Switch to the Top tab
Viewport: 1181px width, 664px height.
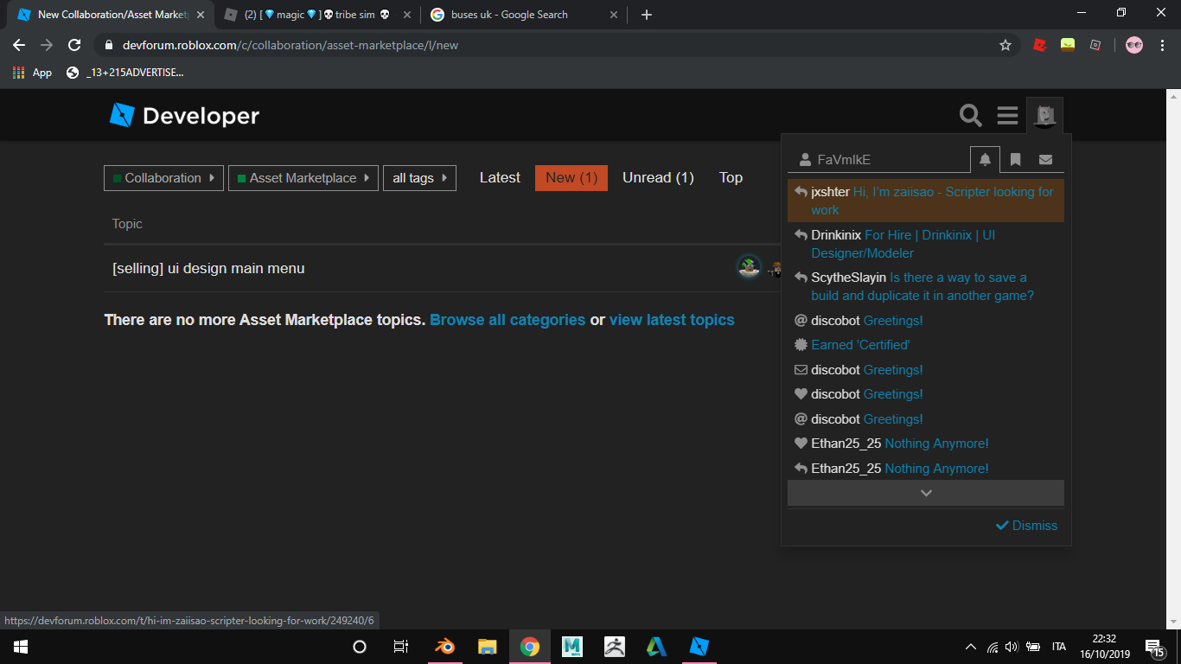731,177
